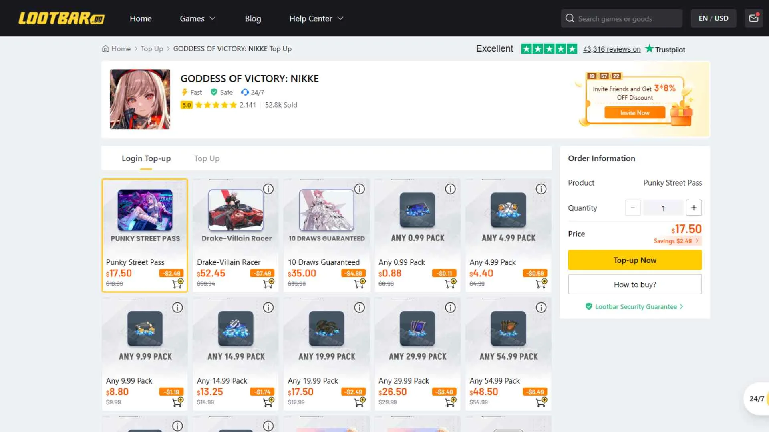Viewport: 769px width, 432px height.
Task: Add Any 0.99 Pack to cart
Action: 451,284
